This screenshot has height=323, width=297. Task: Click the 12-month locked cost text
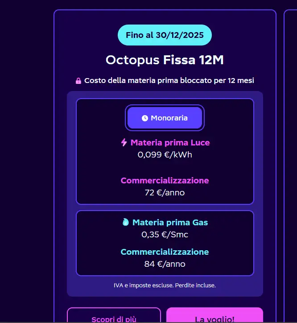pyautogui.click(x=169, y=81)
